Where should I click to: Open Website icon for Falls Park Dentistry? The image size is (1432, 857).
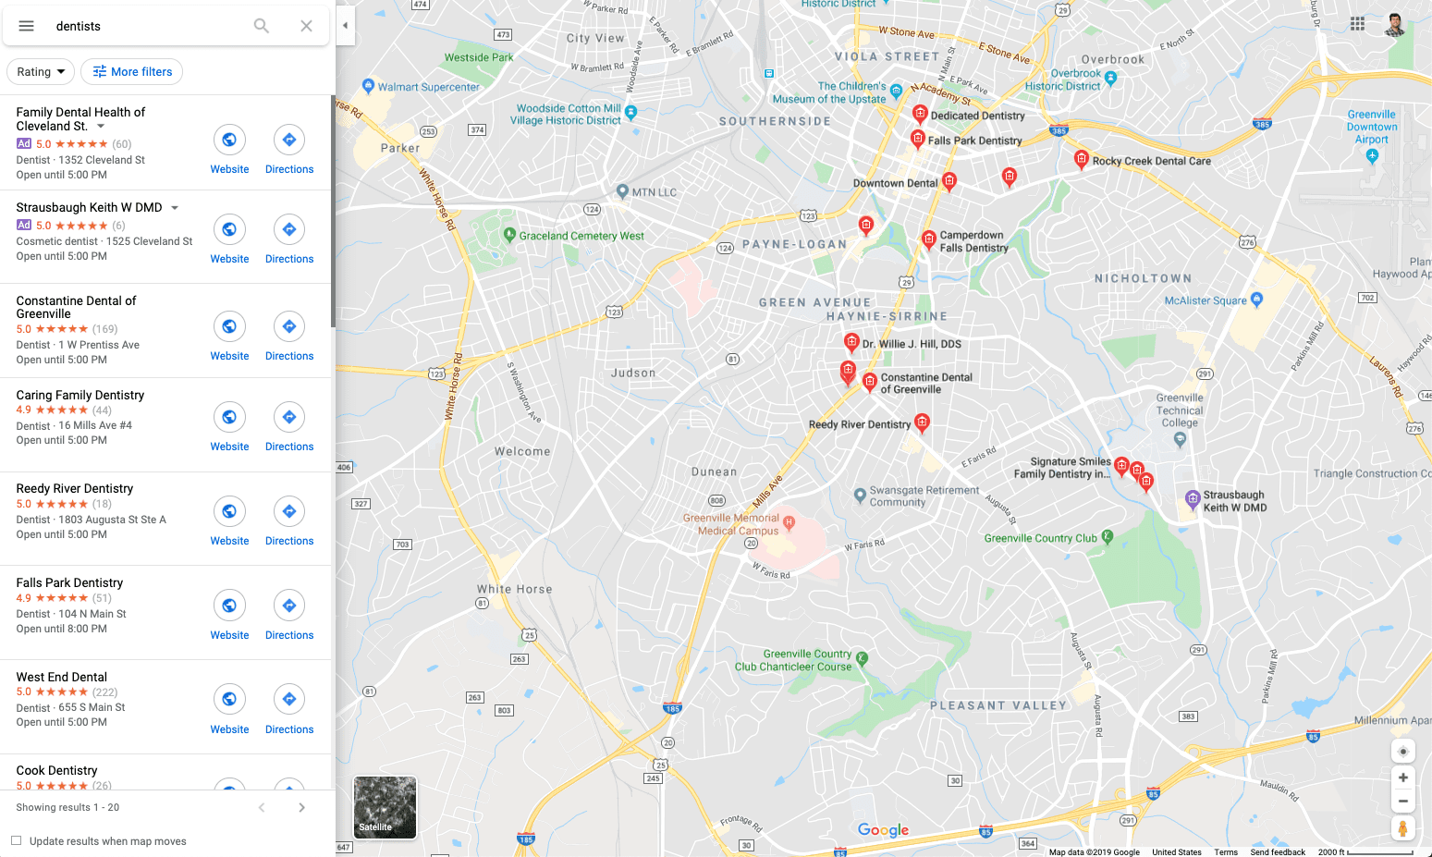click(x=229, y=606)
